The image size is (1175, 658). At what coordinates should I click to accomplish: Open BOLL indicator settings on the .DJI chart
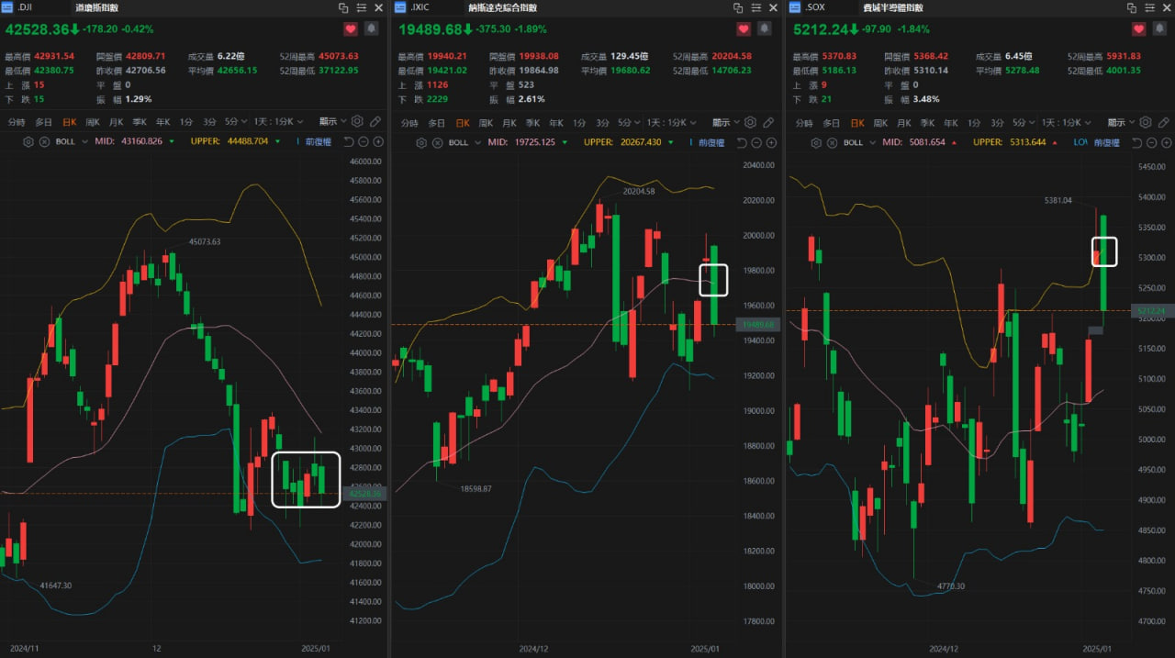(x=28, y=142)
